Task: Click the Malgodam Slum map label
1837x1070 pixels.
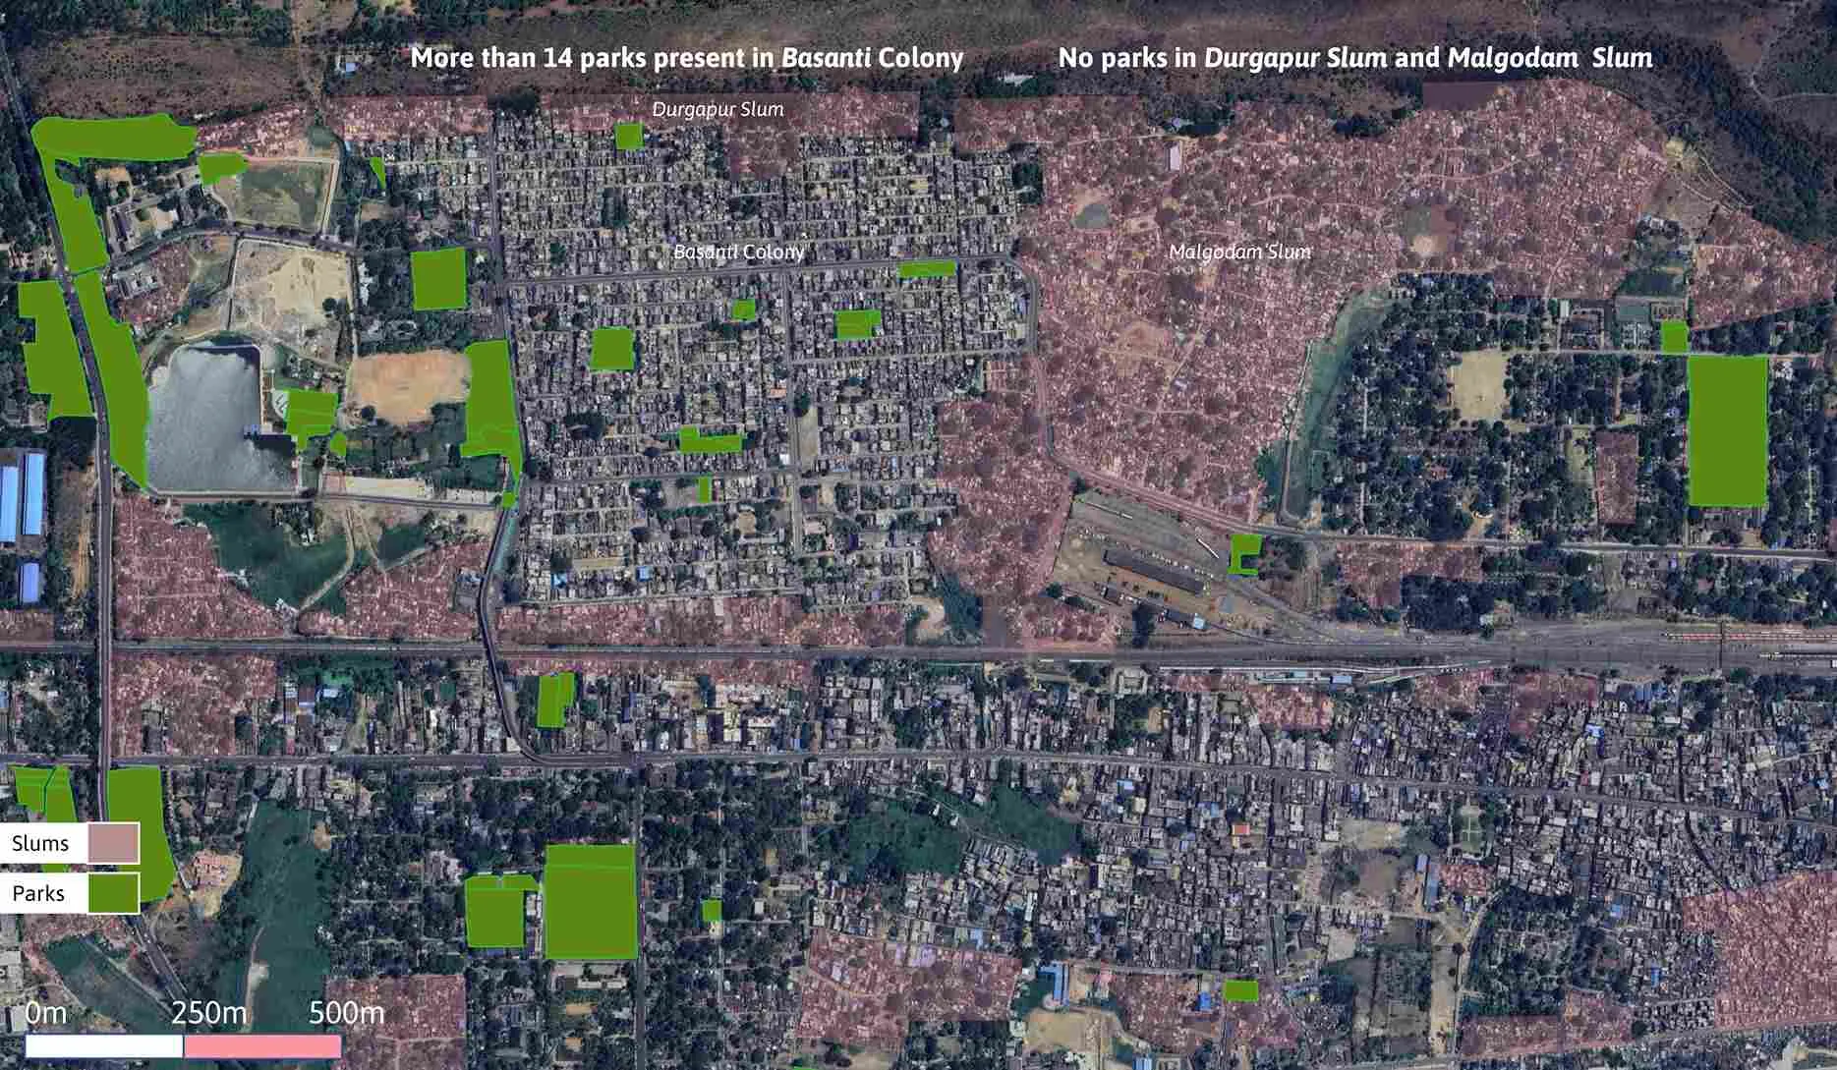Action: point(1239,252)
